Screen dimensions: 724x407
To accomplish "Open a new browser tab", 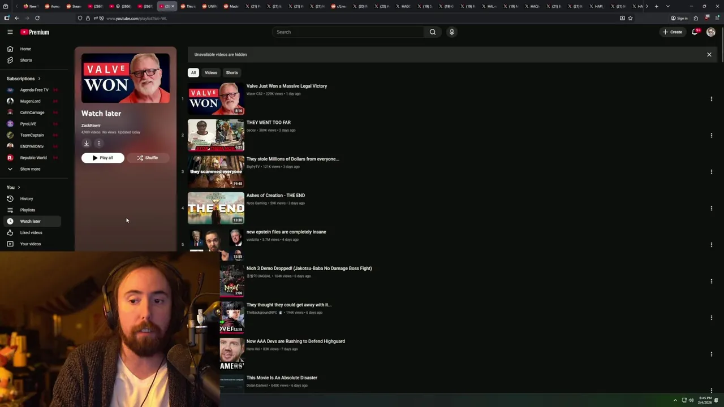I will point(656,6).
